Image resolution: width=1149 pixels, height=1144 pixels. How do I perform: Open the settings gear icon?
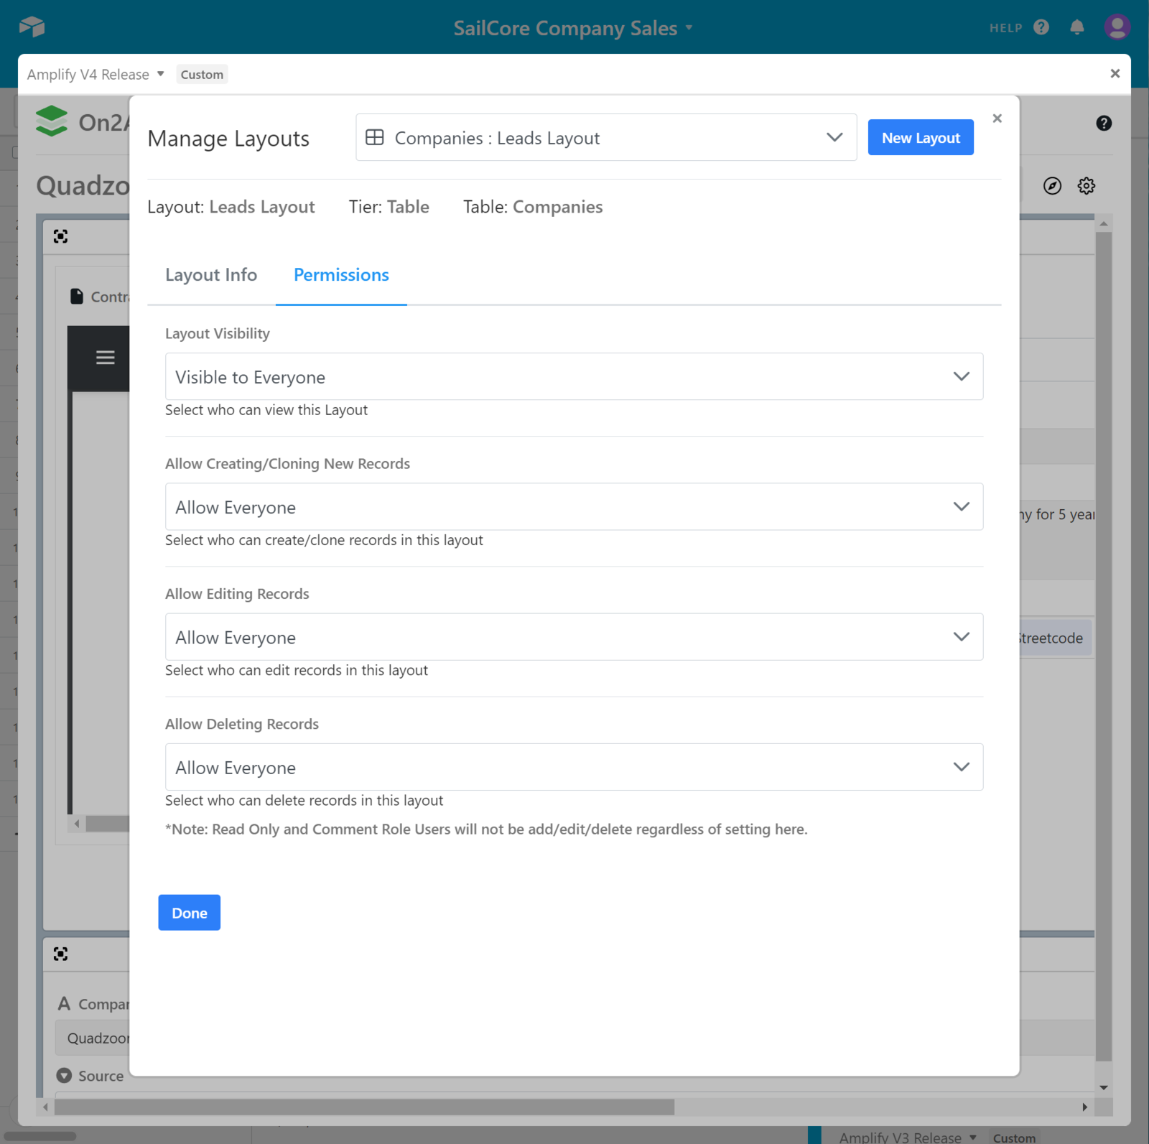(x=1086, y=186)
